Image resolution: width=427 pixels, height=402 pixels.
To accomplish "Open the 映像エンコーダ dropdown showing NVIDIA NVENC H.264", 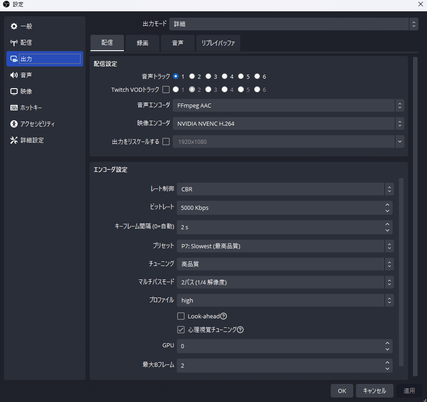I will pos(289,123).
